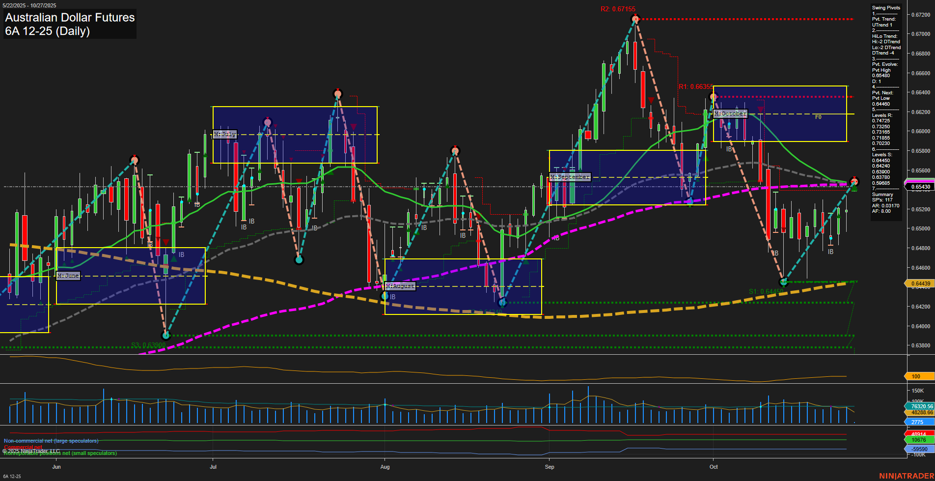Select the M:October month label box
The height and width of the screenshot is (481, 935).
click(x=730, y=114)
